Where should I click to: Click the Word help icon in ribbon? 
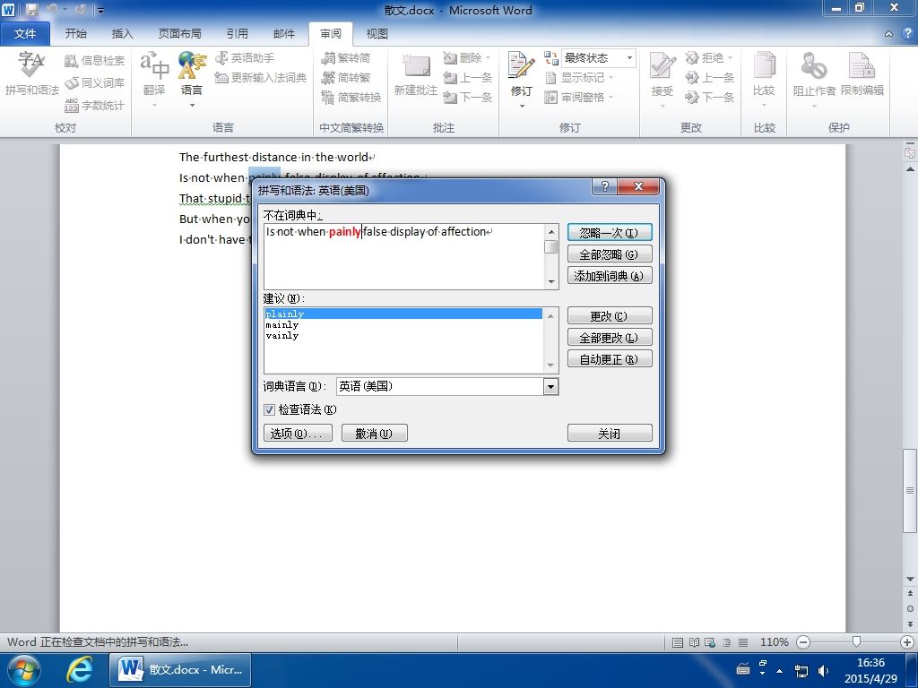[x=907, y=33]
